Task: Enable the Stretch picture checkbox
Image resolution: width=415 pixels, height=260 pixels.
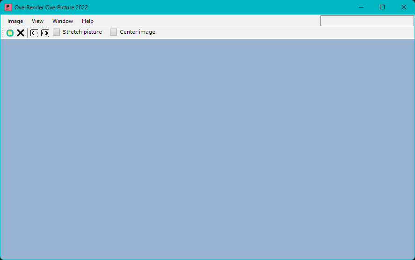Action: pyautogui.click(x=56, y=32)
